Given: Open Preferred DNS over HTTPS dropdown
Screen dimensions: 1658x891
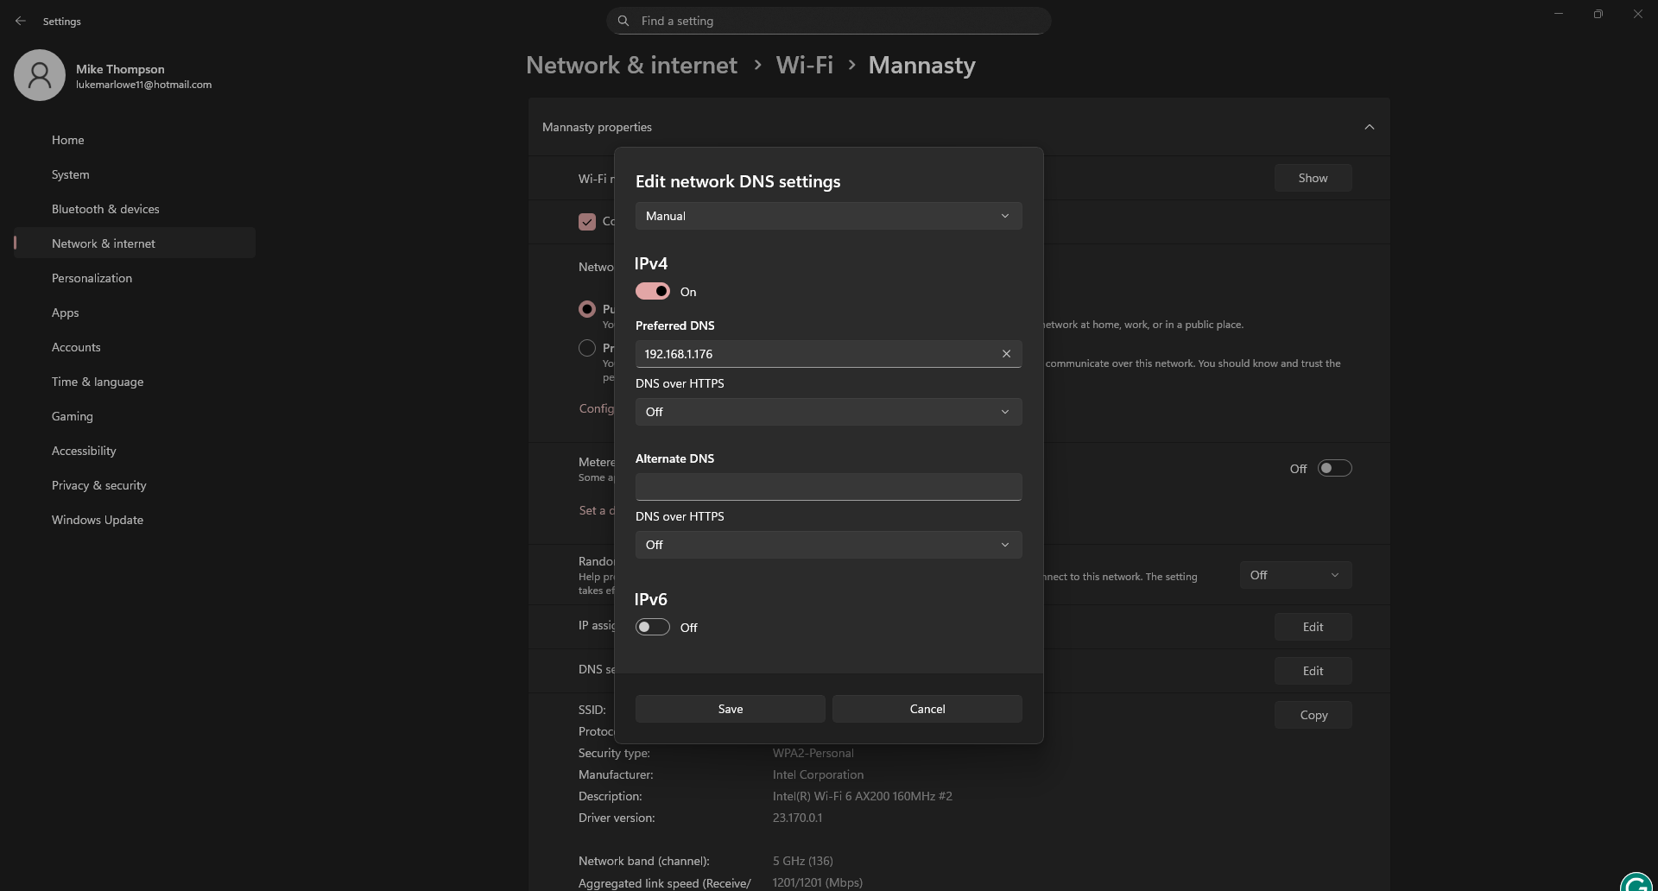Looking at the screenshot, I should pos(828,412).
